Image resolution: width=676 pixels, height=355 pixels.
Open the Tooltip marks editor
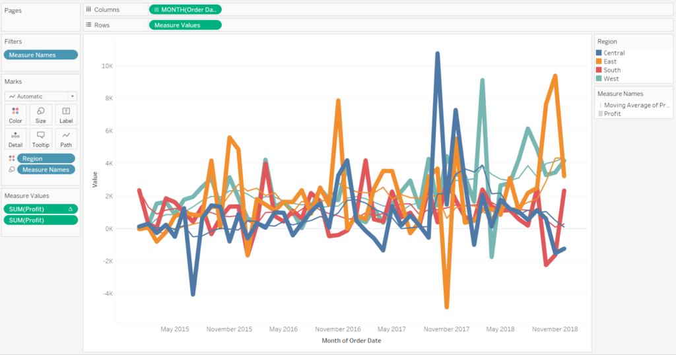pyautogui.click(x=40, y=138)
